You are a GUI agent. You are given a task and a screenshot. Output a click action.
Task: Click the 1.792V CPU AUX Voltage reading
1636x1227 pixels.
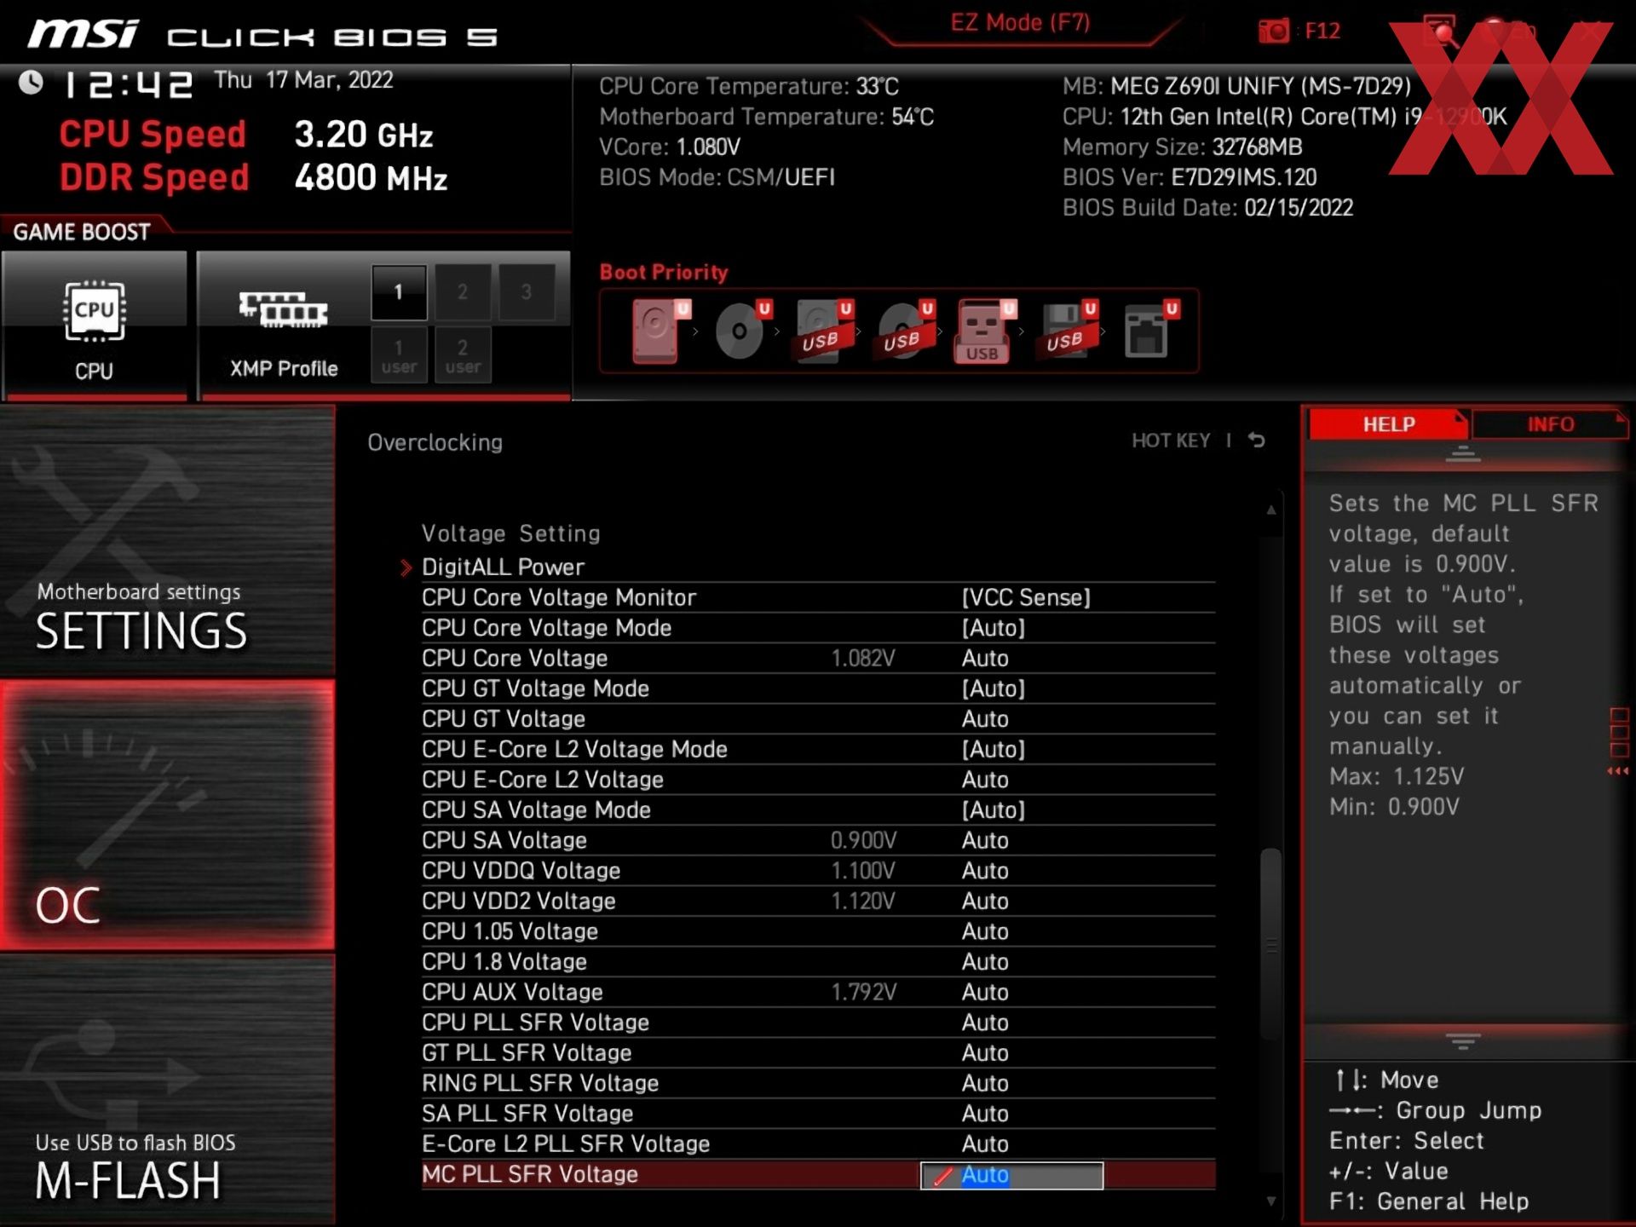[863, 992]
